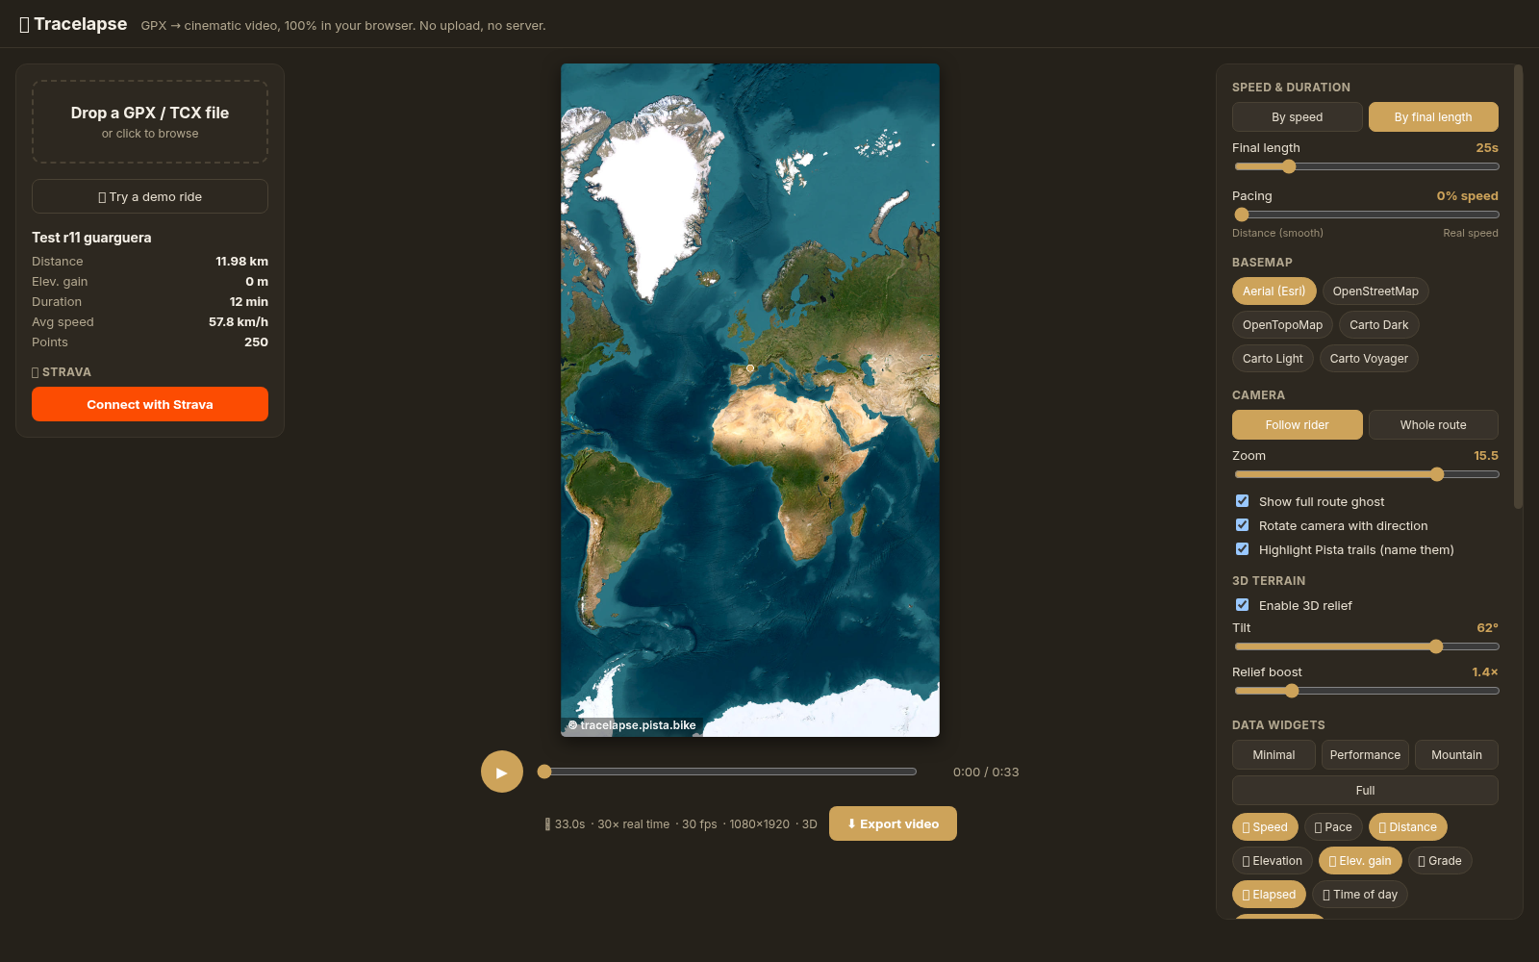Image resolution: width=1539 pixels, height=962 pixels.
Task: Switch camera to Whole route
Action: 1433,424
